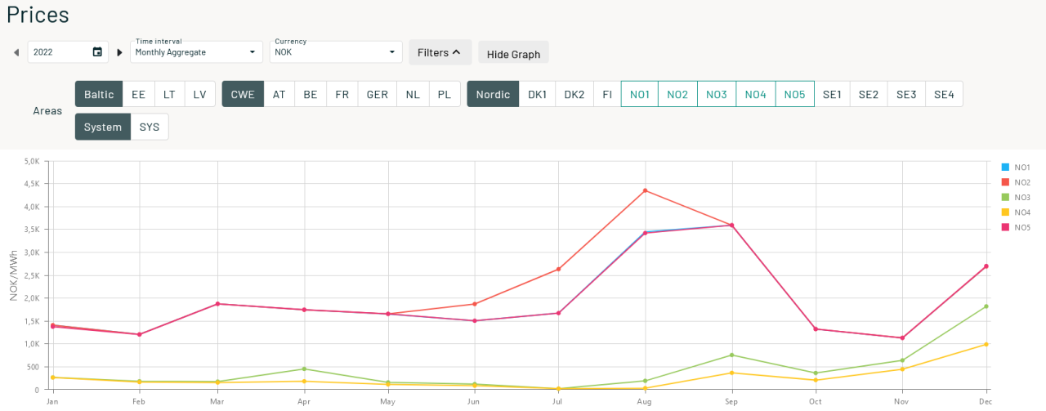The width and height of the screenshot is (1046, 411).
Task: Click the NO2 red legend marker
Action: (1006, 182)
